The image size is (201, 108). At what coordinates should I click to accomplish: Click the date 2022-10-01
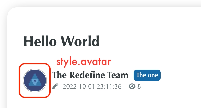tap(79, 86)
